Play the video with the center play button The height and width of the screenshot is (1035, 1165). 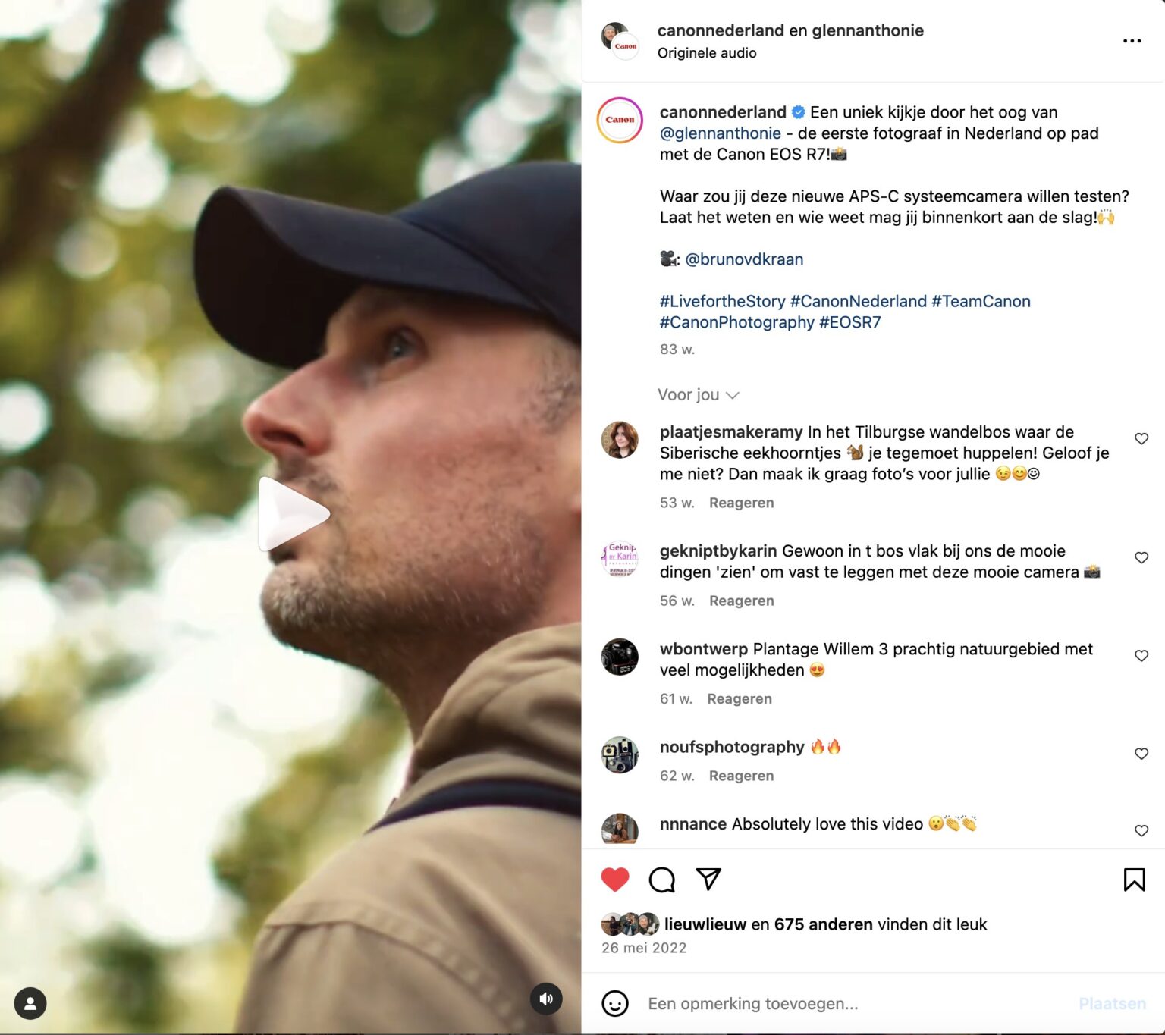tap(294, 513)
